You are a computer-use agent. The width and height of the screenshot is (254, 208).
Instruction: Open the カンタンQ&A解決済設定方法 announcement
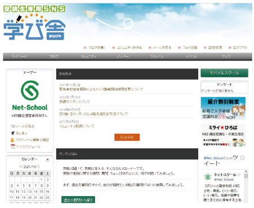click(94, 114)
